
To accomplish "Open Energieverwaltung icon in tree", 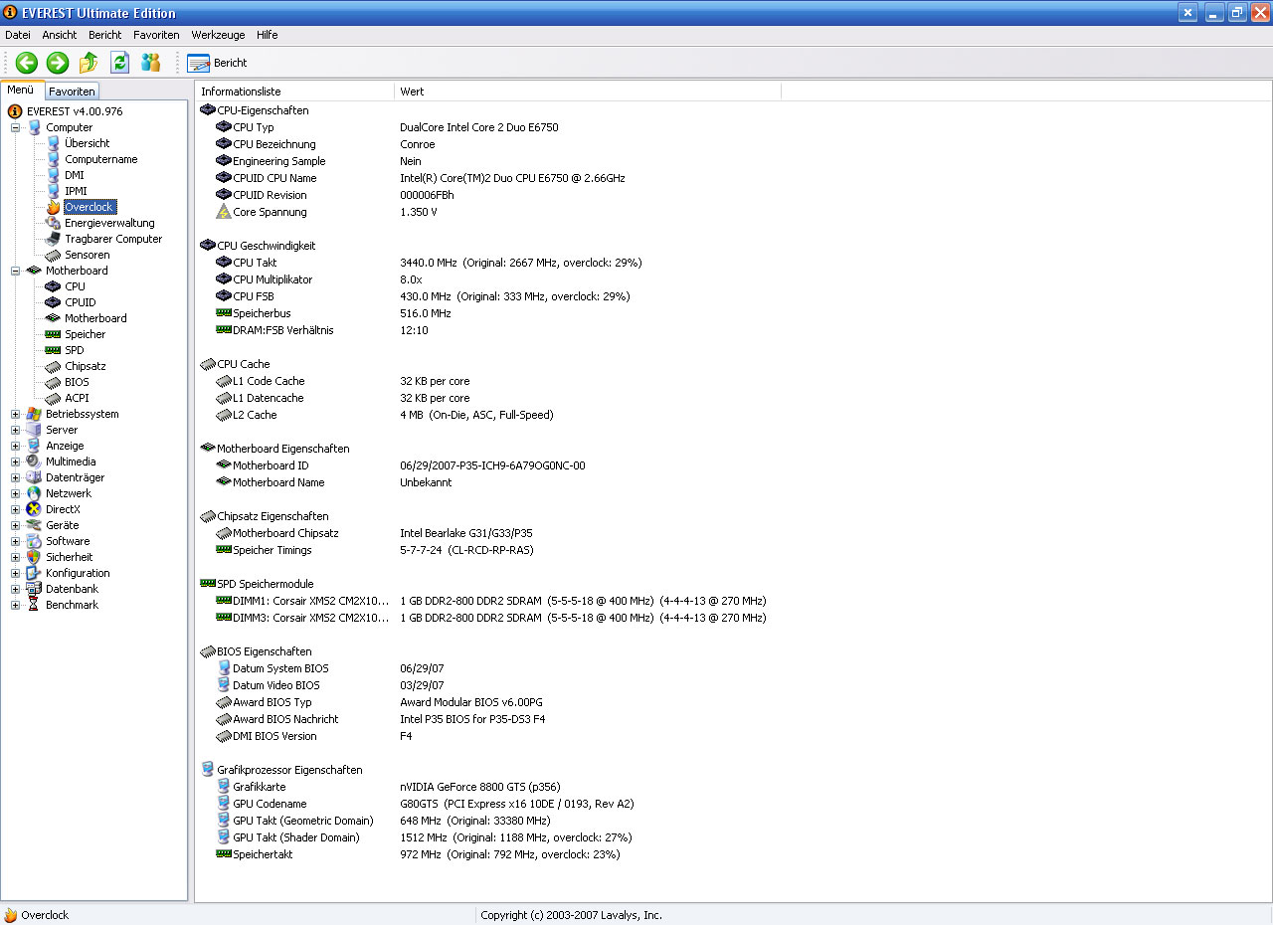I will tap(54, 223).
